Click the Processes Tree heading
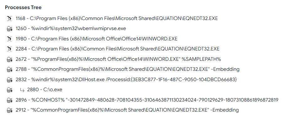 click(23, 7)
